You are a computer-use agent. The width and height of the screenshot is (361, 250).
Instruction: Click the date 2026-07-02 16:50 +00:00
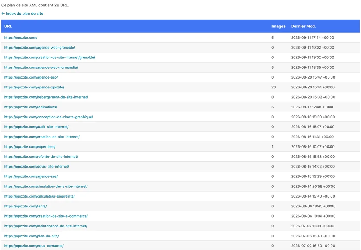313,245
